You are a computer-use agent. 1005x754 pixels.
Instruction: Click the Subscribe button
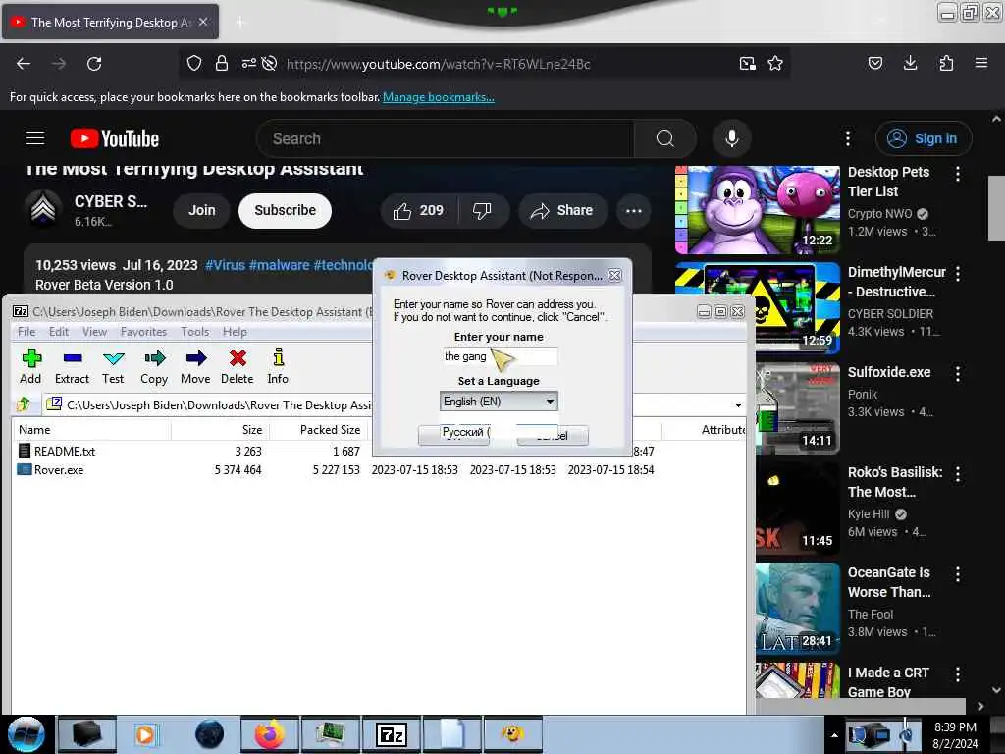tap(286, 210)
